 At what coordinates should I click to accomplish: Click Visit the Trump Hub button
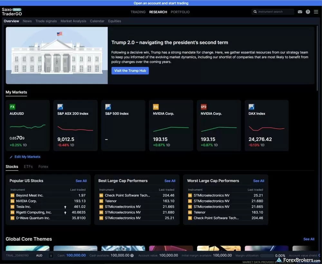(x=130, y=70)
